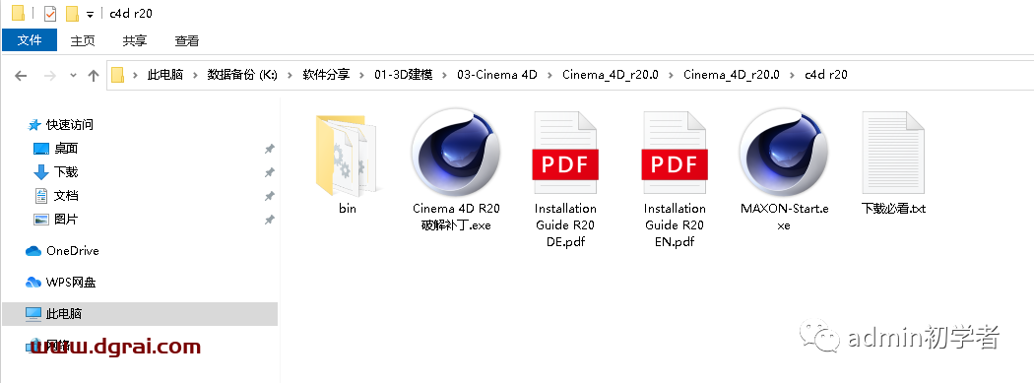
Task: Select WPS网盘 in navigation pane
Action: [x=71, y=283]
